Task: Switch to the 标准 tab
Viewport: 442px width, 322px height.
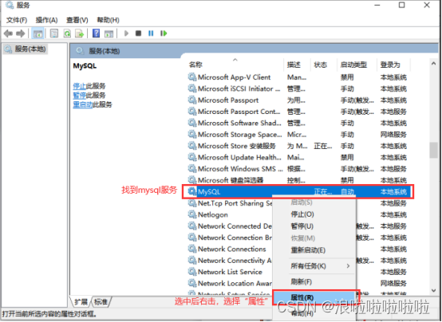Action: pyautogui.click(x=101, y=302)
